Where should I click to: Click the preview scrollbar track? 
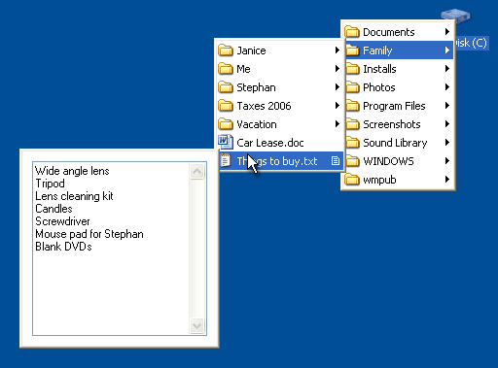coord(196,249)
